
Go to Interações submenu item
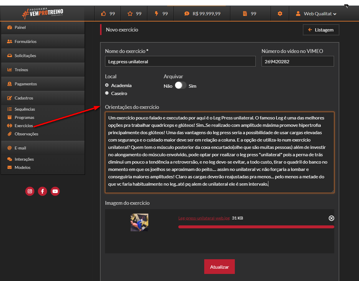point(24,159)
